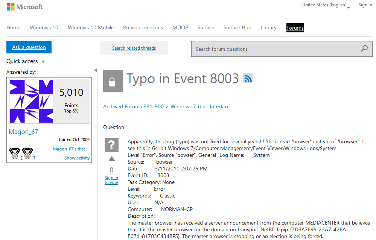Select the Surface Hub menu item
Screen dimensions: 376x240
click(237, 28)
